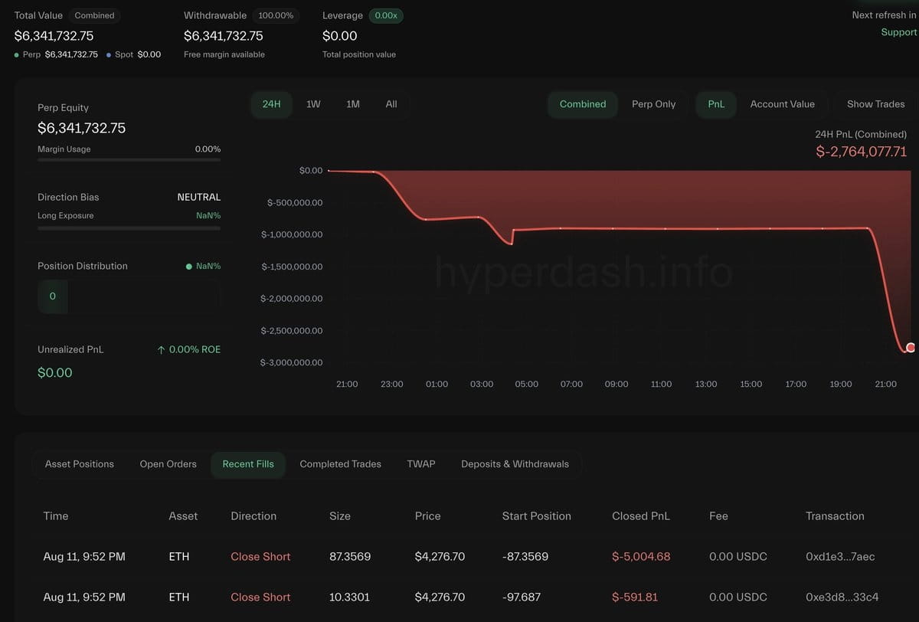Click the green Perp legend dot
The width and height of the screenshot is (919, 622).
pyautogui.click(x=17, y=55)
